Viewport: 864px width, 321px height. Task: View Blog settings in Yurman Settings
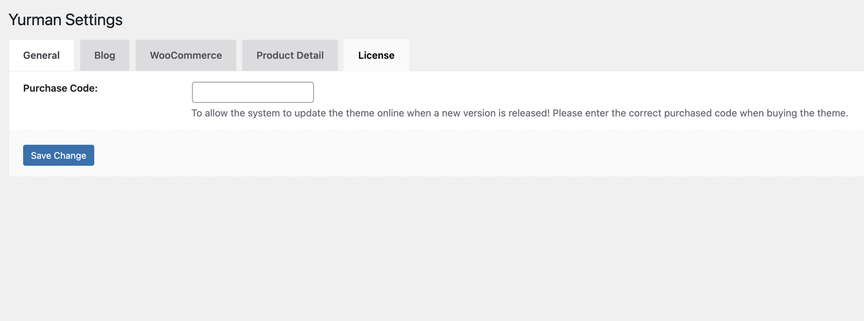click(105, 55)
